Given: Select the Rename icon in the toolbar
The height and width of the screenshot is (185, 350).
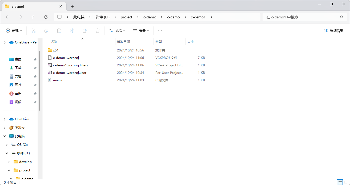Looking at the screenshot, I should [72, 31].
